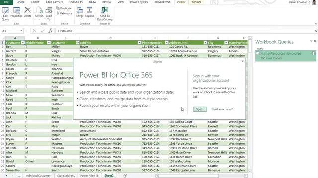The image size is (318, 178).
Task: Open the Merge queries tool
Action: (79, 12)
